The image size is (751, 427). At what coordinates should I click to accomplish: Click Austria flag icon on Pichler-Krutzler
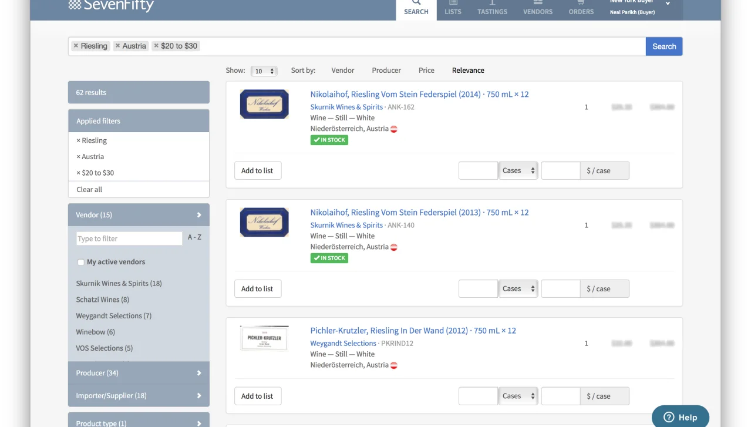[x=394, y=365]
